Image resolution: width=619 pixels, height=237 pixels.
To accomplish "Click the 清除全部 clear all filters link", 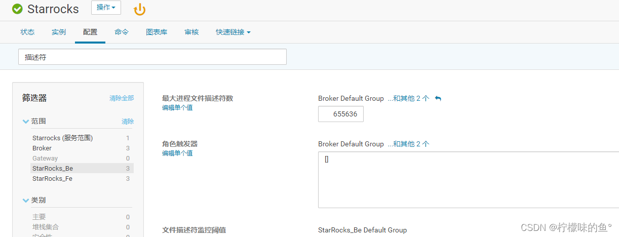I will tap(122, 98).
